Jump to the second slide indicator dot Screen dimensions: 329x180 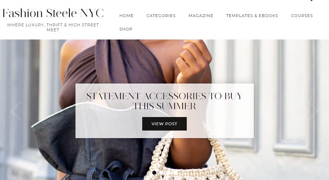161,173
